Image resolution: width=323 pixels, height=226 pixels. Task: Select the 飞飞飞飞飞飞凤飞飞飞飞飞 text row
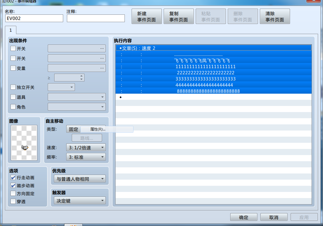tap(213, 60)
